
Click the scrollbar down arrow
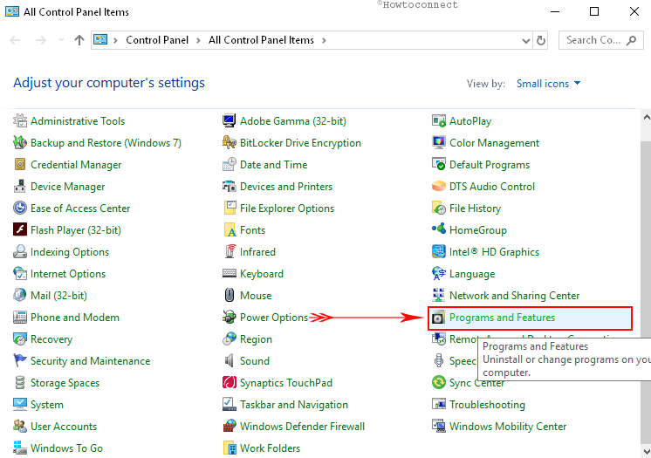click(647, 451)
